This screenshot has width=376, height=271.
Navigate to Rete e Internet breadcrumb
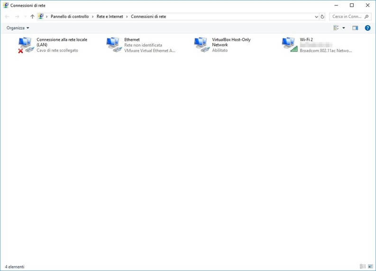click(x=110, y=17)
